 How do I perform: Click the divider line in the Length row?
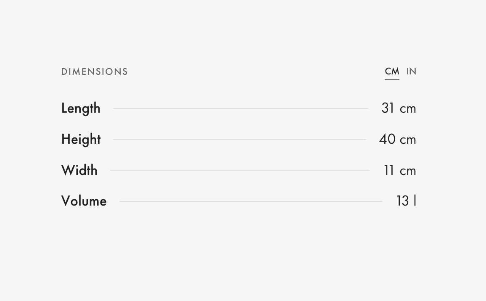240,108
